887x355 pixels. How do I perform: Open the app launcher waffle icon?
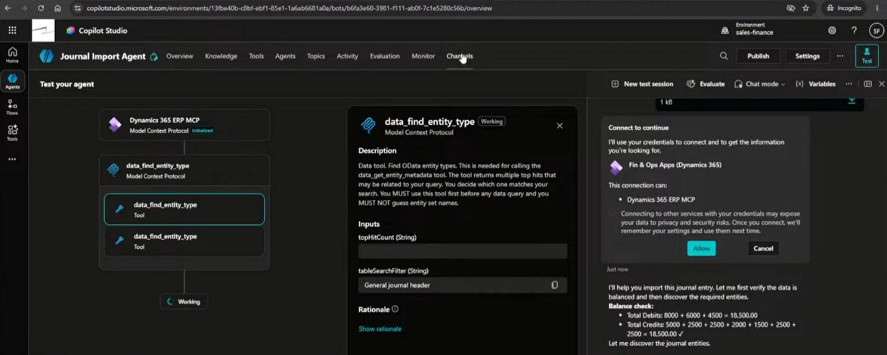pyautogui.click(x=12, y=30)
